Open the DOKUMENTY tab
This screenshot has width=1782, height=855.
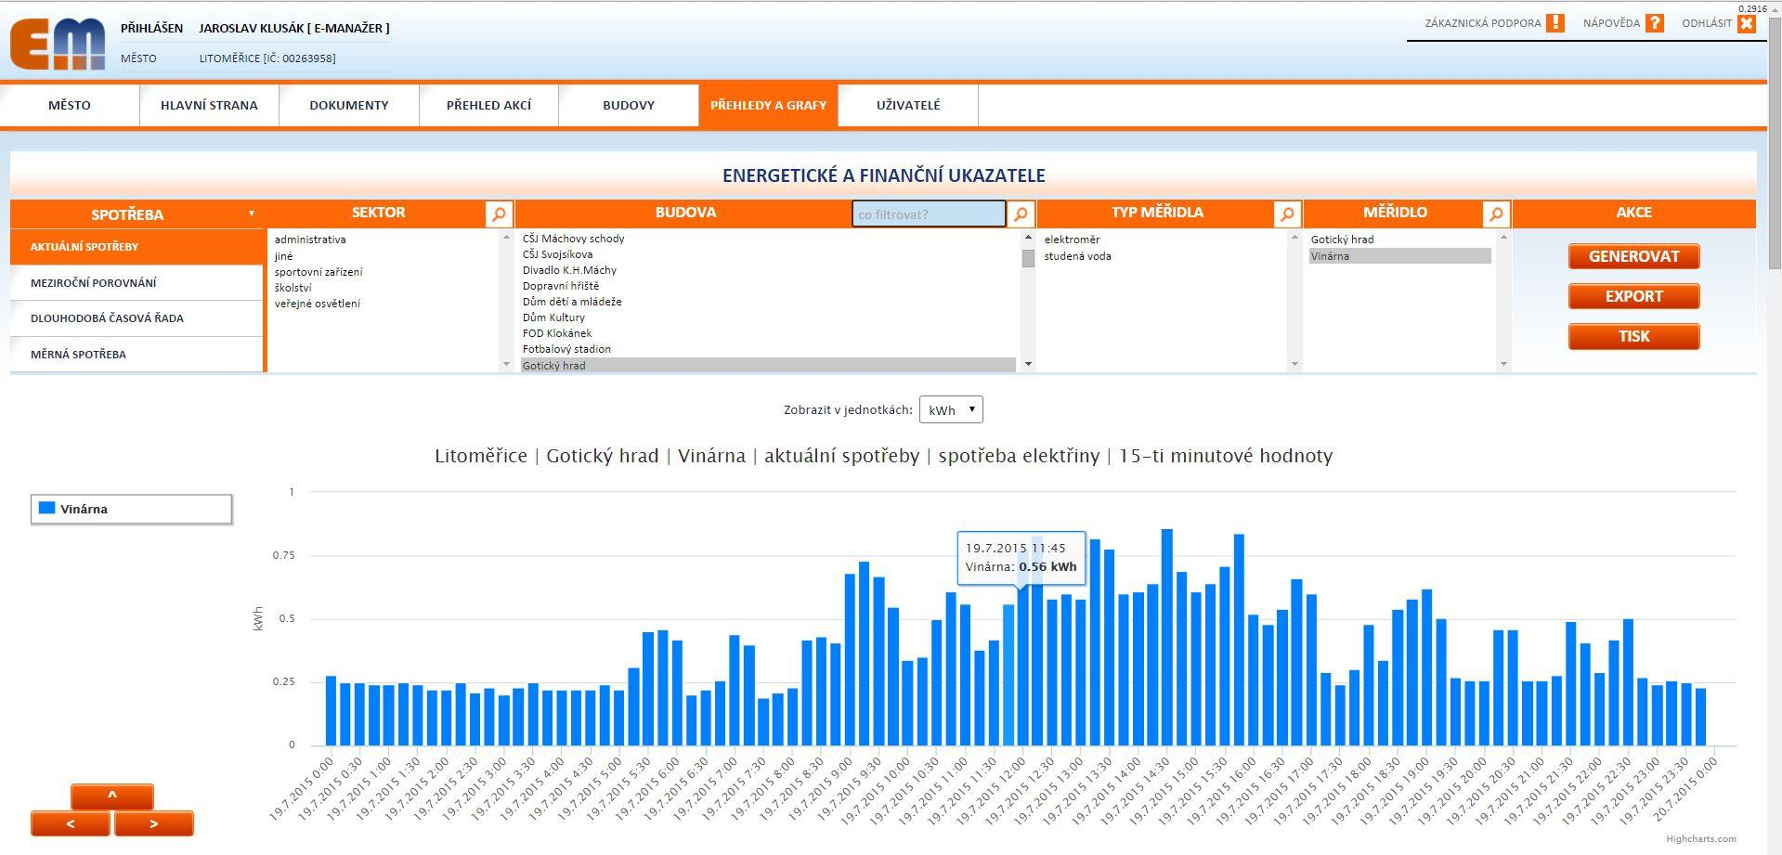pyautogui.click(x=349, y=105)
